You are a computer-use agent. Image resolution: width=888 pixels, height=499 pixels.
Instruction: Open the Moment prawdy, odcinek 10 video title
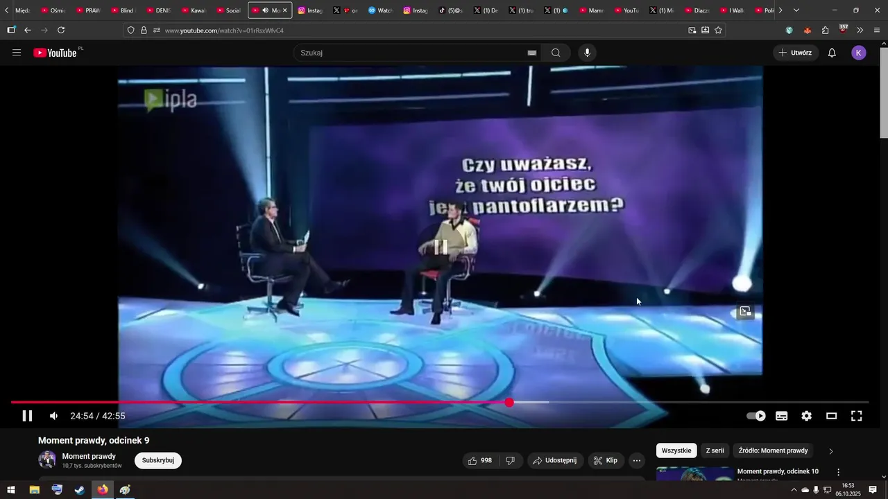(x=778, y=471)
